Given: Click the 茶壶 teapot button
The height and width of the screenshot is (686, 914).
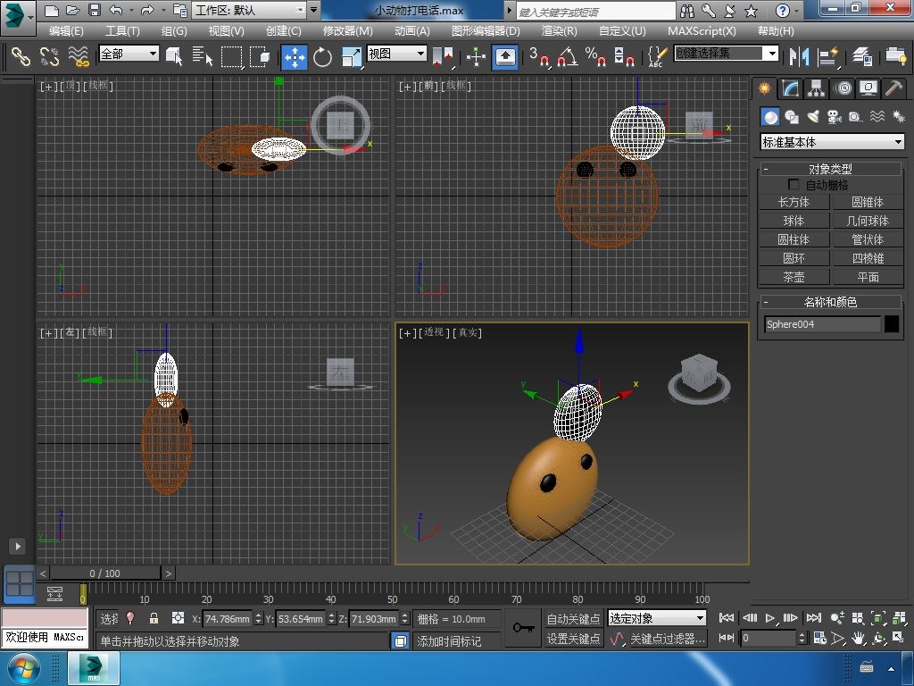Looking at the screenshot, I should click(794, 277).
